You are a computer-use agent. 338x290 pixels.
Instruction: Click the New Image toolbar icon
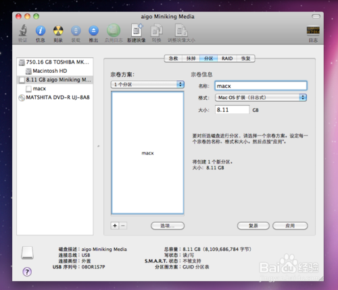pos(137,30)
